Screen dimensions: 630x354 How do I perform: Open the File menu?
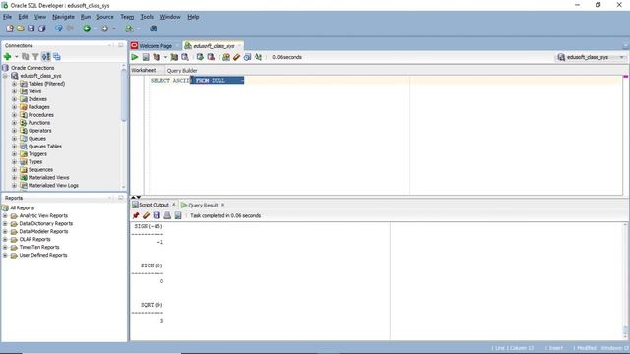pos(7,17)
